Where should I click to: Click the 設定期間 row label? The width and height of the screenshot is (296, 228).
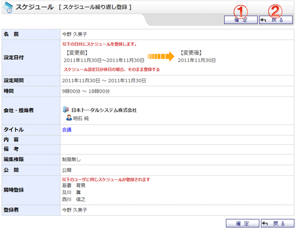14,80
